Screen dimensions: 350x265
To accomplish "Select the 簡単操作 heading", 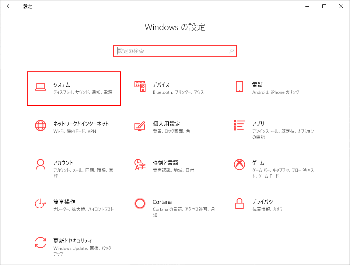I will [64, 202].
